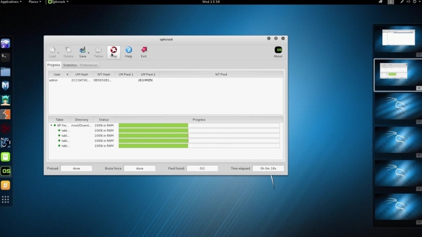Click the Brute force done field
The width and height of the screenshot is (422, 237).
(139, 169)
